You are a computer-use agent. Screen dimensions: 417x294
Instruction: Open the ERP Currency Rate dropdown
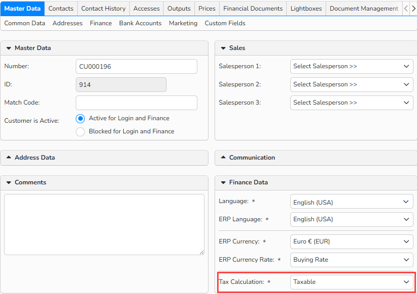tap(351, 260)
